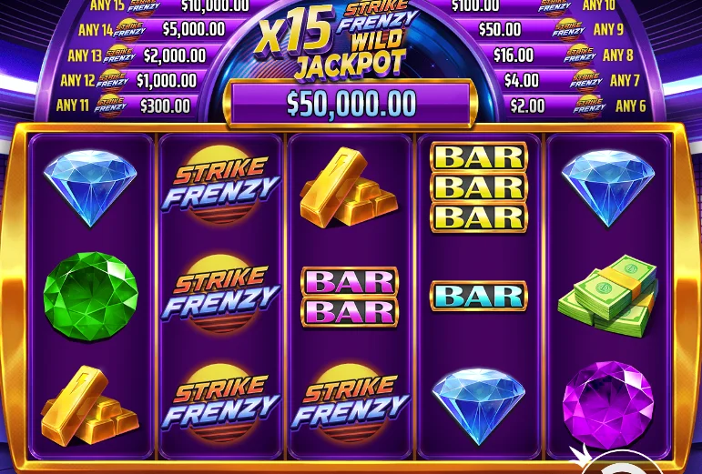Select the middle Strike Frenzy symbol on reel two

pos(220,293)
